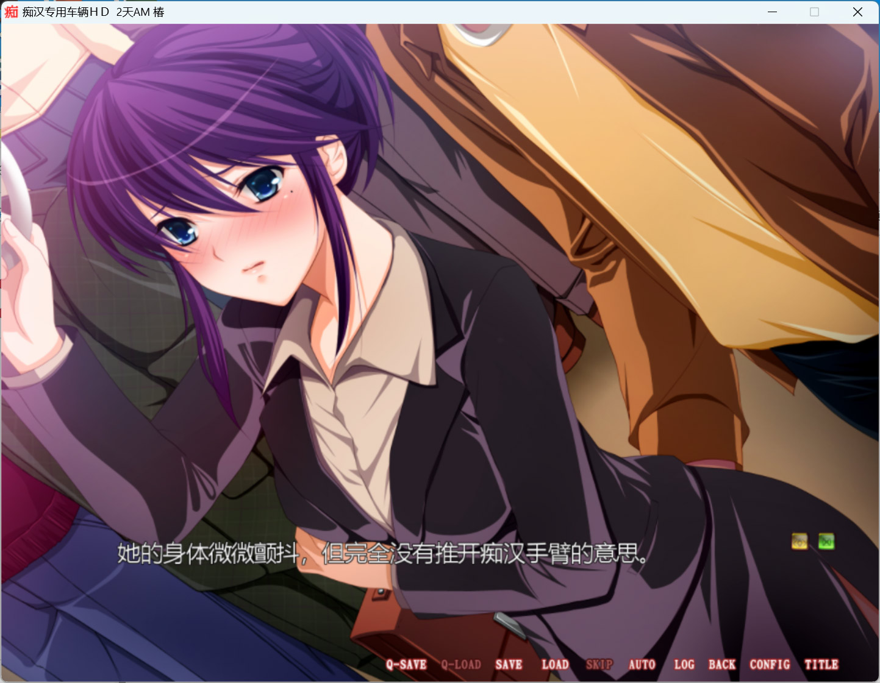Click the dialogue text line to advance

[x=382, y=553]
